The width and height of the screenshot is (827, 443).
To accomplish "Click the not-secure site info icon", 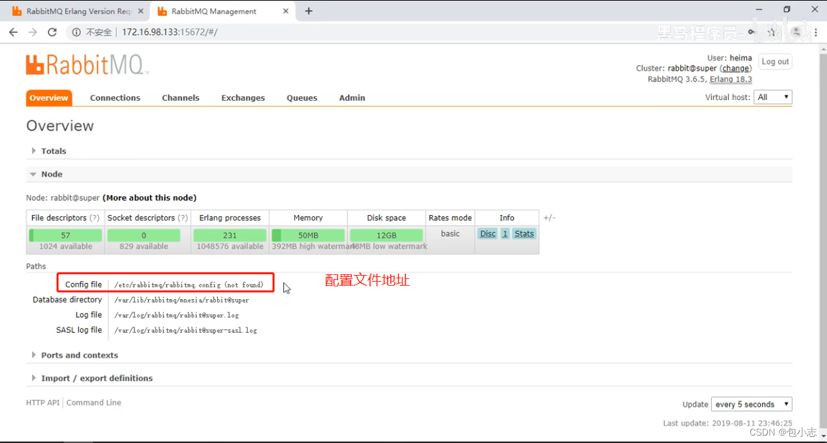I will [x=76, y=32].
